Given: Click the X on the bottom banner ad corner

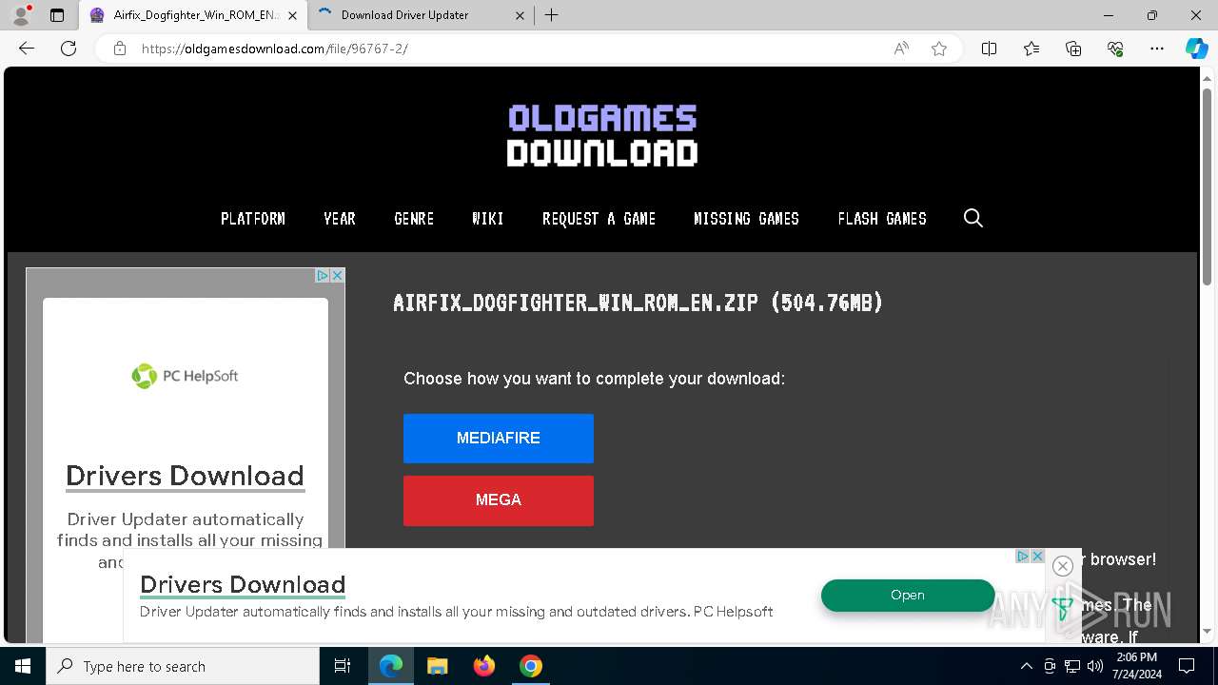Looking at the screenshot, I should [1037, 556].
